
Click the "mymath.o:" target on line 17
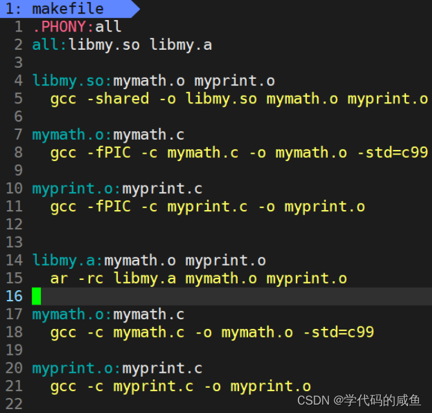(72, 314)
